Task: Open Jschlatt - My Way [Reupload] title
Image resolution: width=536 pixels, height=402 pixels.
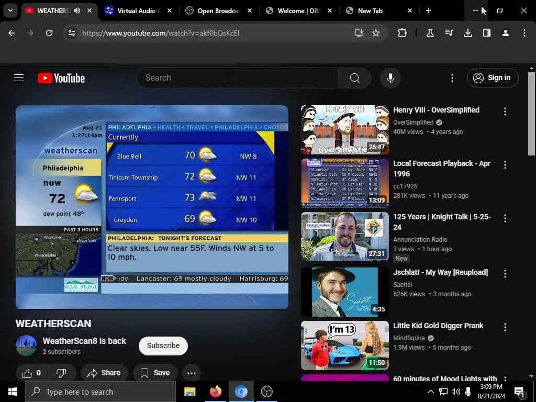Action: point(441,272)
